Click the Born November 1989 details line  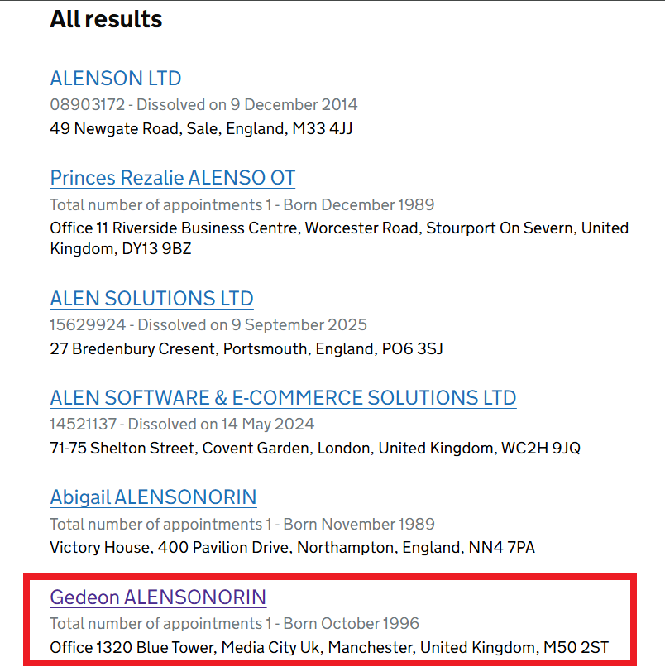pyautogui.click(x=242, y=524)
